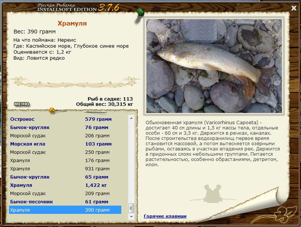301x227 pixels.
Task: Click the Храмуля fish photo
Action: pyautogui.click(x=214, y=66)
